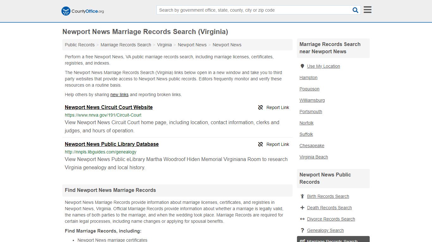Image resolution: width=432 pixels, height=242 pixels.
Task: Select Williamsburg in nearby list
Action: (x=312, y=100)
